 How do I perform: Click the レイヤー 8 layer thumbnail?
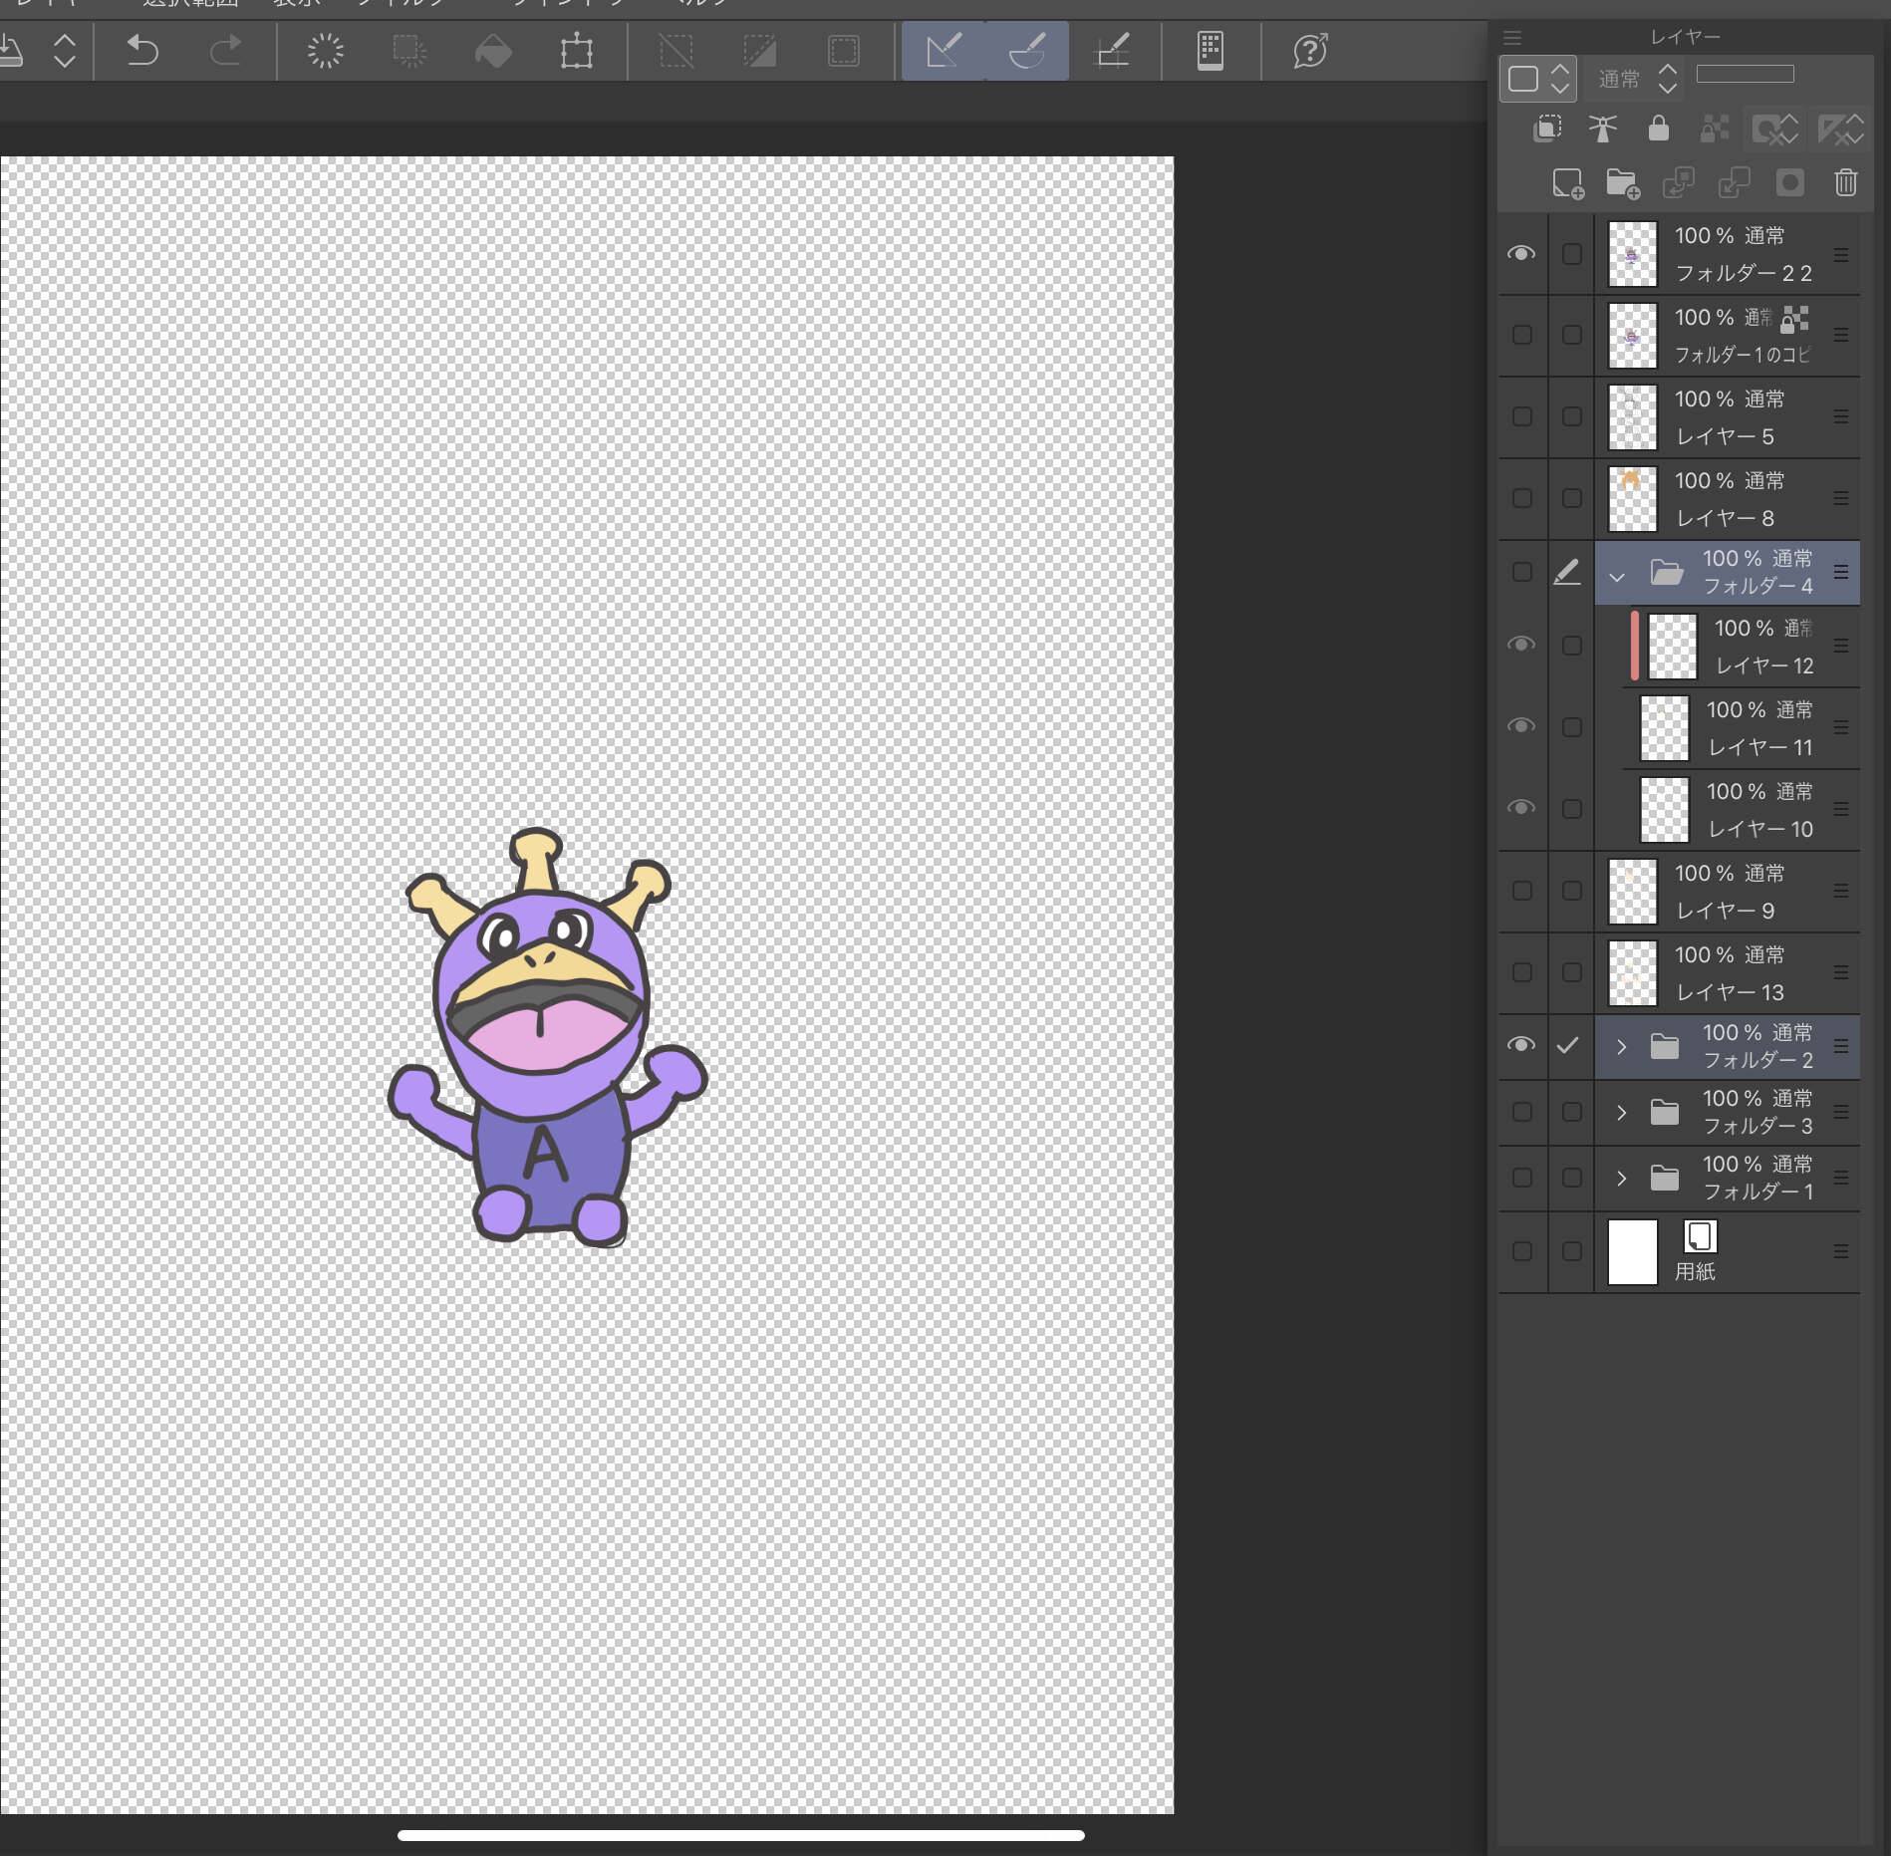(1632, 499)
